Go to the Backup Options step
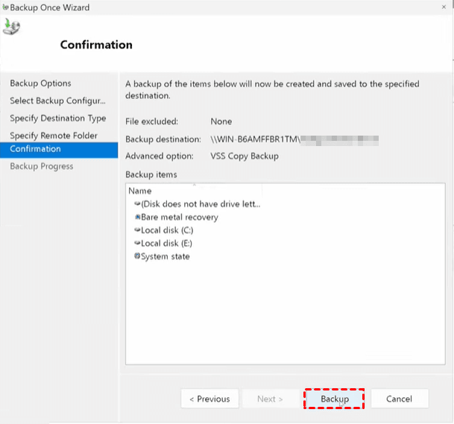Image resolution: width=454 pixels, height=424 pixels. pos(40,83)
